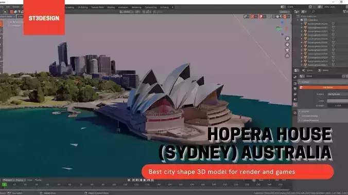The width and height of the screenshot is (348, 195).
Task: Switch viewport shading to rendered
Action: pos(285,16)
